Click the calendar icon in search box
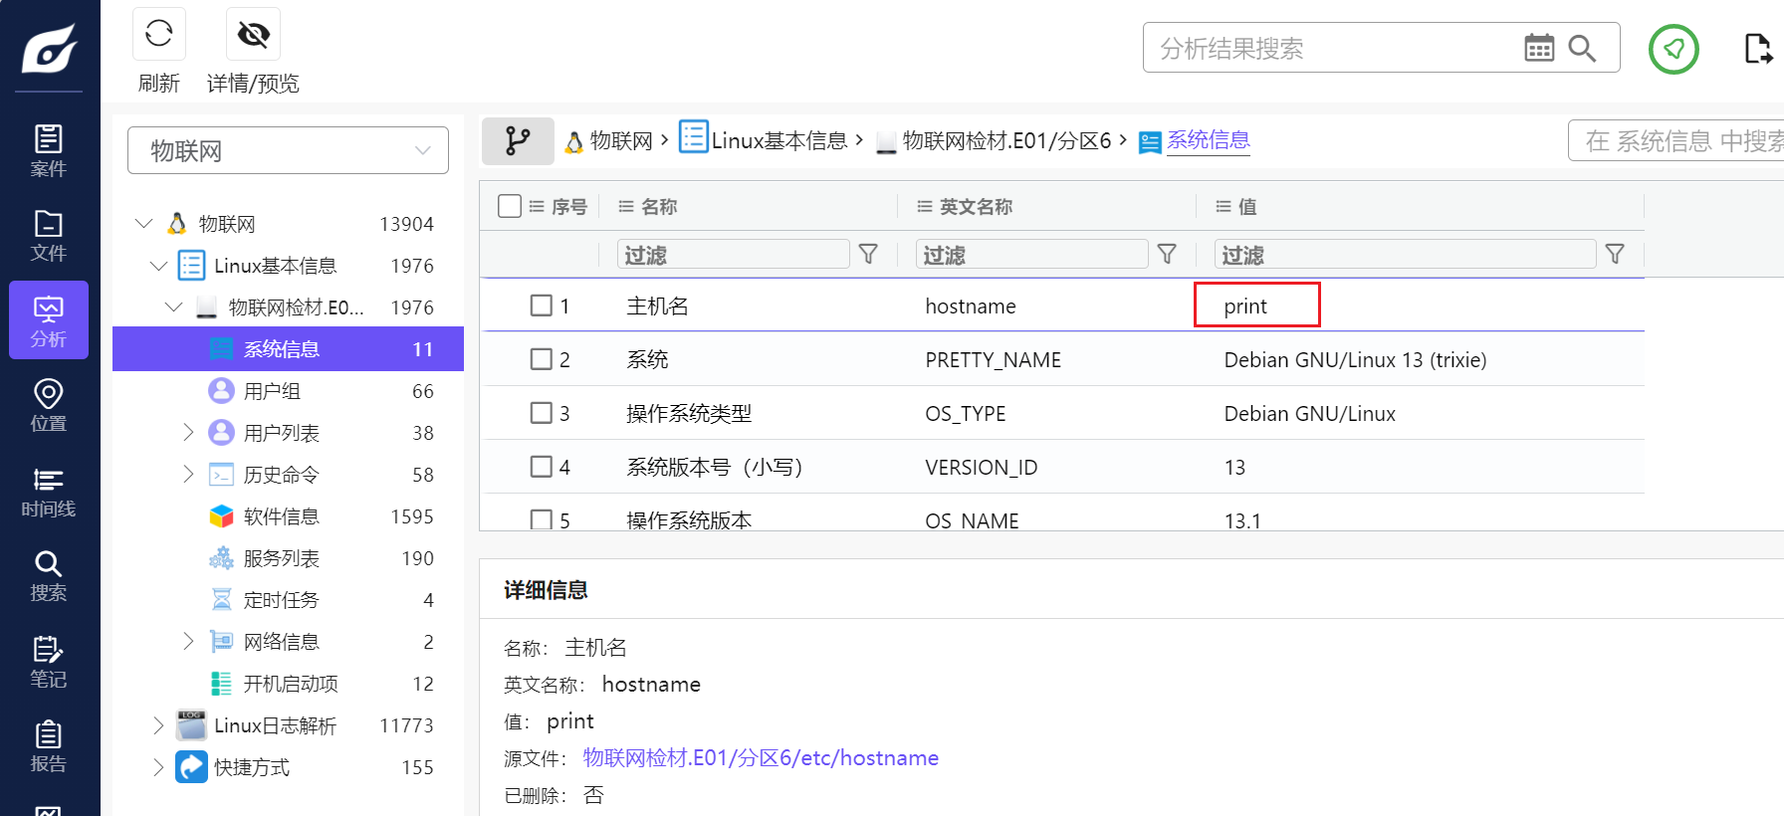The image size is (1784, 816). [1538, 48]
